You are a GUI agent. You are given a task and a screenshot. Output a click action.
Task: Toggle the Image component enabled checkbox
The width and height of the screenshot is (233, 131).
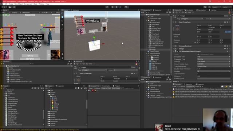(x=178, y=49)
